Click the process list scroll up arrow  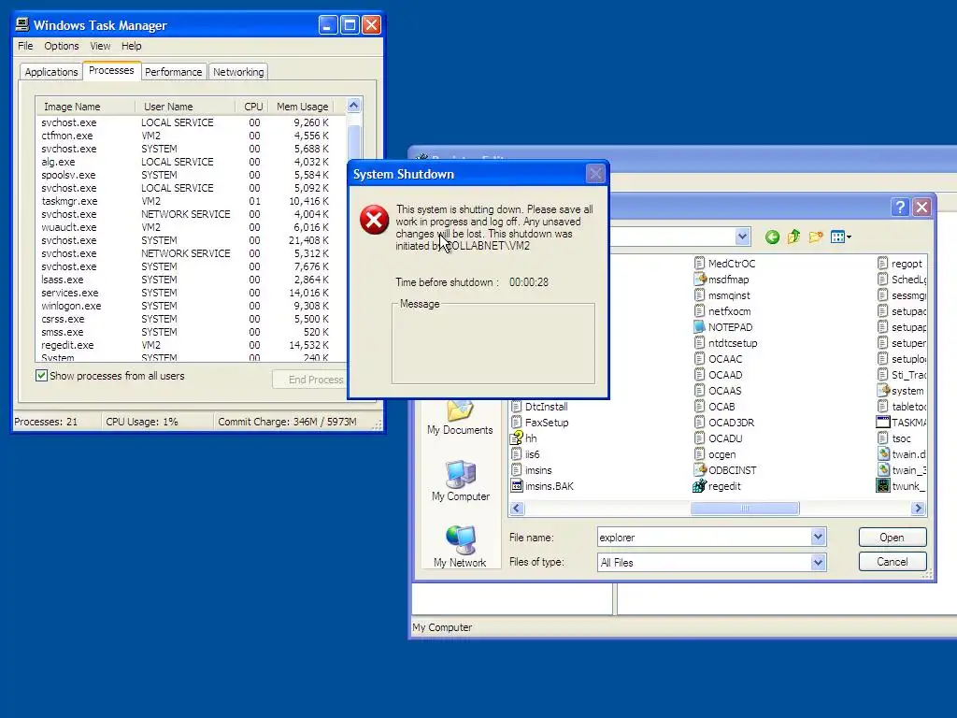pos(354,106)
